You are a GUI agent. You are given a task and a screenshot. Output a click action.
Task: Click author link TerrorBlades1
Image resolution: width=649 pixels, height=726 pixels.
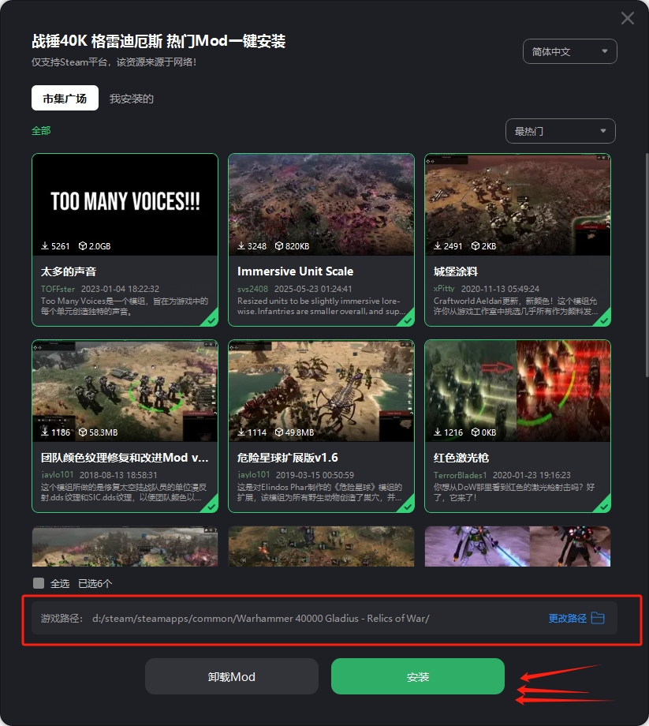(x=460, y=475)
